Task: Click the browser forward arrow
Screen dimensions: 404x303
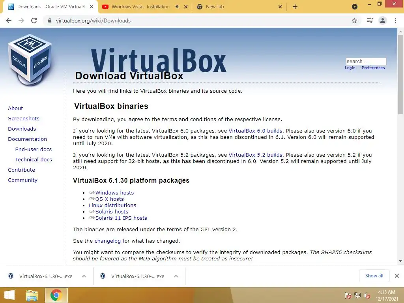Action: tap(21, 21)
